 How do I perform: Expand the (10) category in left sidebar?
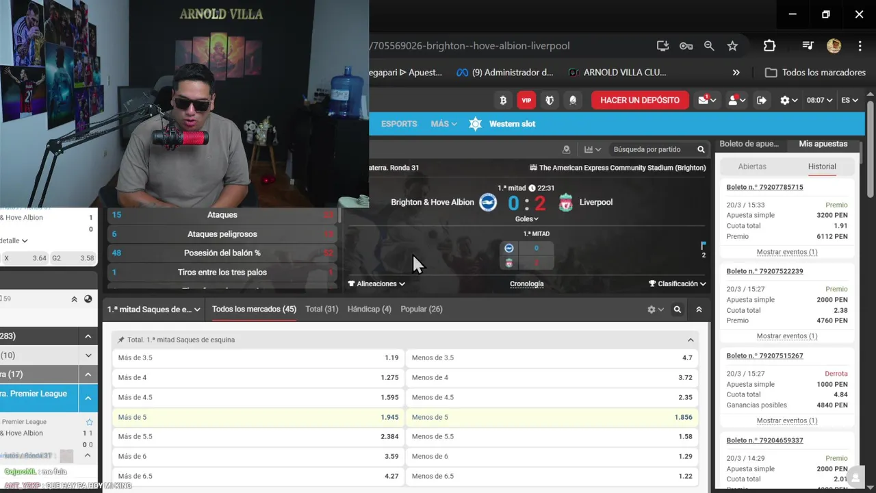pyautogui.click(x=88, y=355)
